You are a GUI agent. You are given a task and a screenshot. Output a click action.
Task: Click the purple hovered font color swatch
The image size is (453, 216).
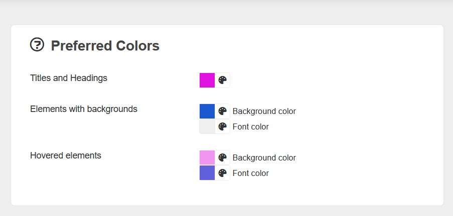[207, 173]
